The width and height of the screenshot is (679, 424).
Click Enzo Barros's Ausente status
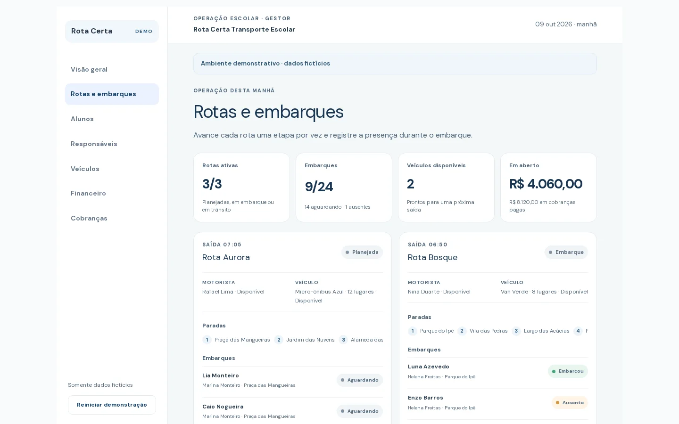point(570,403)
